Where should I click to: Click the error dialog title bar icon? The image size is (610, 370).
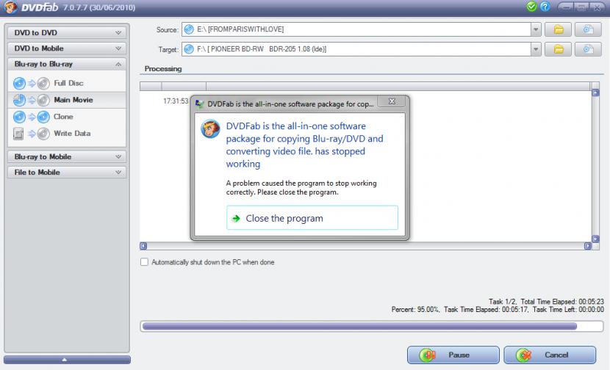pyautogui.click(x=199, y=104)
